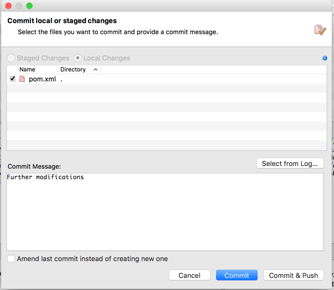
Task: Select the Local Changes radio button
Action: (x=78, y=58)
